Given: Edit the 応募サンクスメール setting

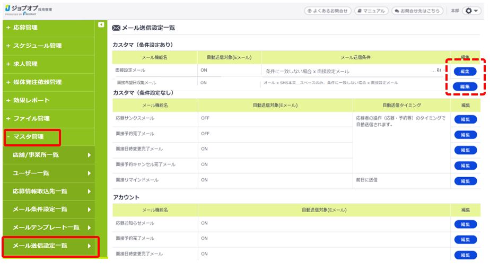Looking at the screenshot, I should click(465, 119).
